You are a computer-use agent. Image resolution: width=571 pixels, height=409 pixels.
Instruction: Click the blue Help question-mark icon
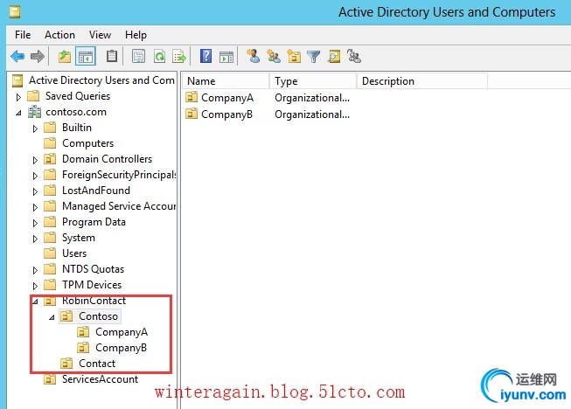[205, 56]
